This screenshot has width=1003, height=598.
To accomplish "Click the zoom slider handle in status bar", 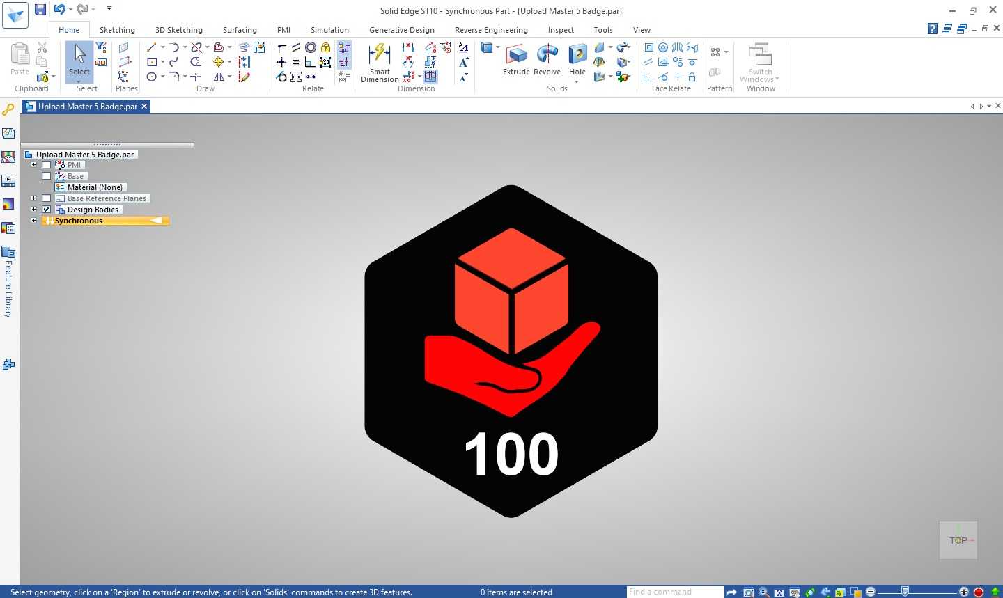I will click(x=905, y=592).
